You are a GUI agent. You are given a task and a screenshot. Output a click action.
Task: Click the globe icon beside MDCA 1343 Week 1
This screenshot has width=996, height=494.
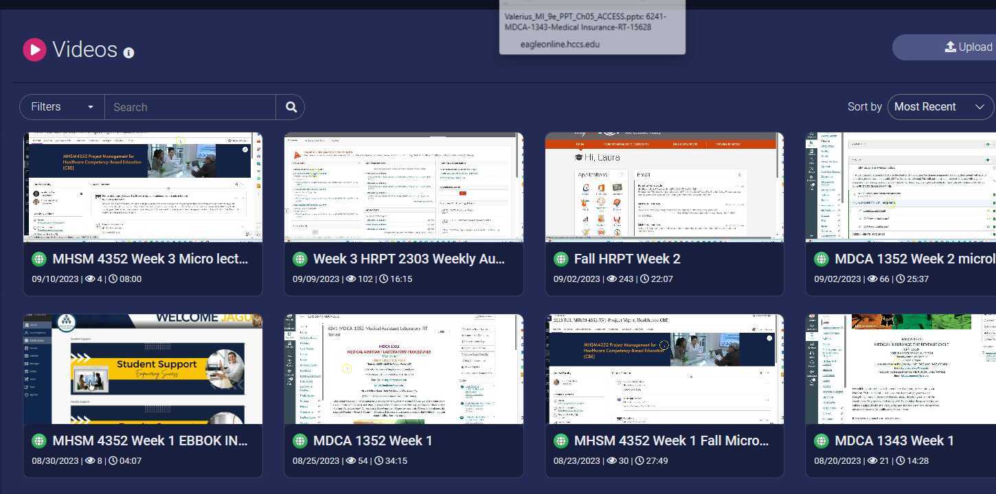click(822, 441)
